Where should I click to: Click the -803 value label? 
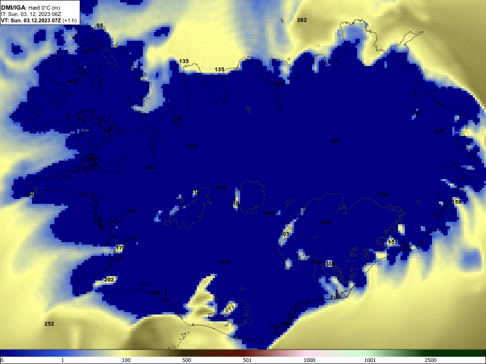pos(151,168)
